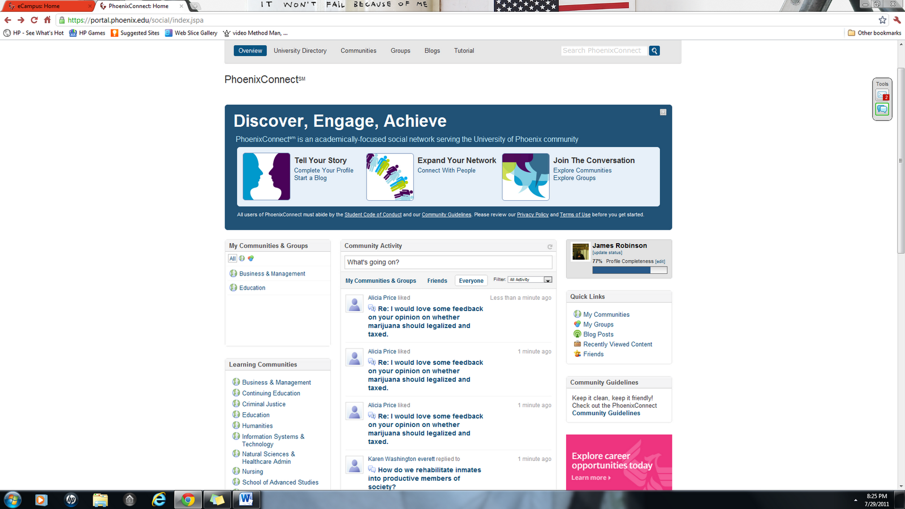Open the Friends quick link
Screen dimensions: 905x509
pyautogui.click(x=593, y=354)
